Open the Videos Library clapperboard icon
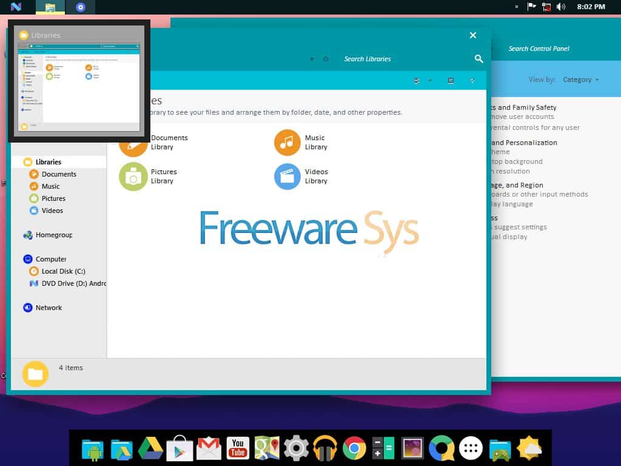Screen dimensions: 621x466 (x=287, y=177)
